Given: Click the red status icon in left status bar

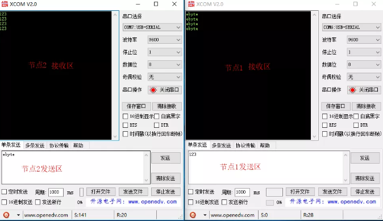Looking at the screenshot, I should tap(6, 215).
